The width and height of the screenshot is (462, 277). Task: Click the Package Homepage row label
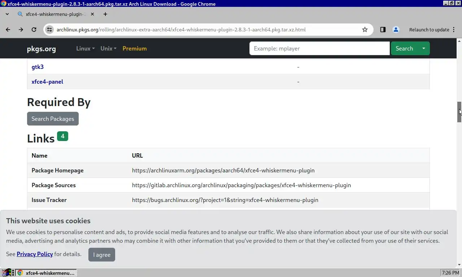pyautogui.click(x=57, y=170)
